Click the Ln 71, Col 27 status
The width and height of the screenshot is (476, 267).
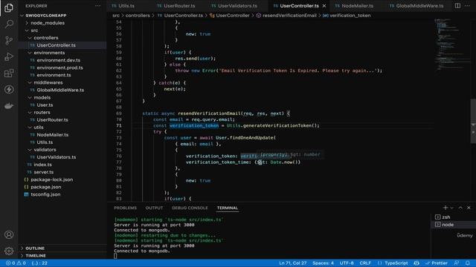[292, 263]
